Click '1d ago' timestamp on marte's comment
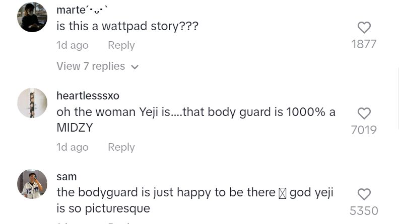The image size is (399, 224). coord(72,45)
